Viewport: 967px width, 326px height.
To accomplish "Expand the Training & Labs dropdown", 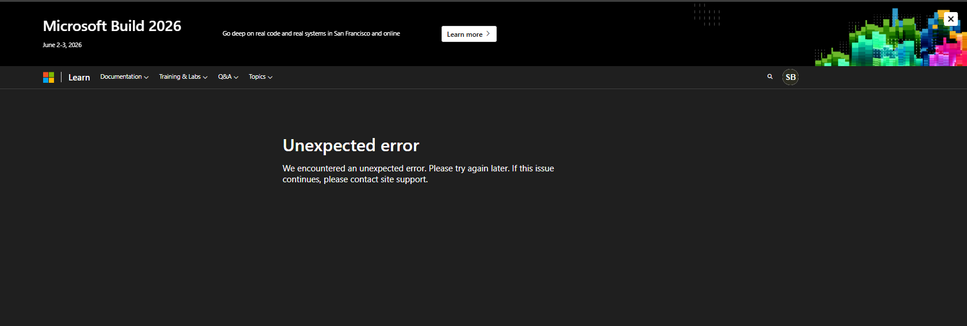I will point(183,77).
